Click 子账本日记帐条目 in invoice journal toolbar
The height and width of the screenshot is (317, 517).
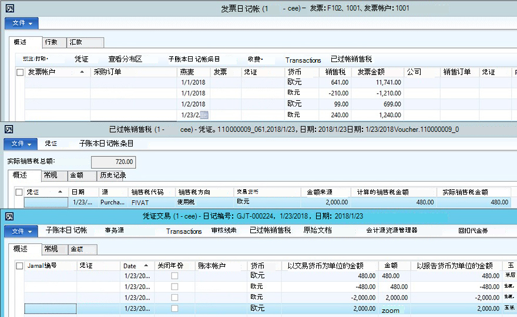click(x=194, y=59)
